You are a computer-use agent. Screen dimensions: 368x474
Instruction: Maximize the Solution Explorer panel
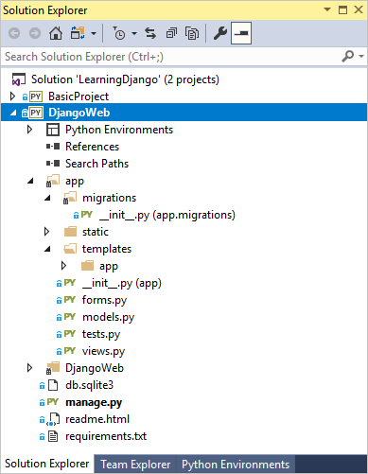pos(342,9)
